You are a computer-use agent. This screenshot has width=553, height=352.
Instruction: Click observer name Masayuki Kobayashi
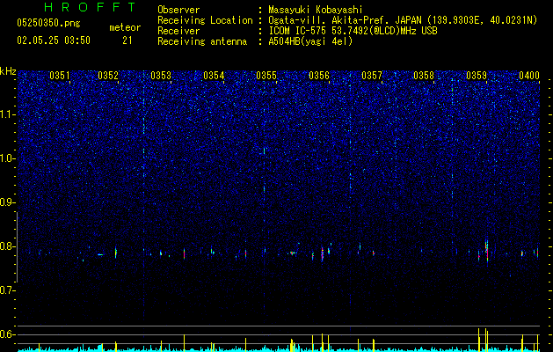tap(316, 10)
